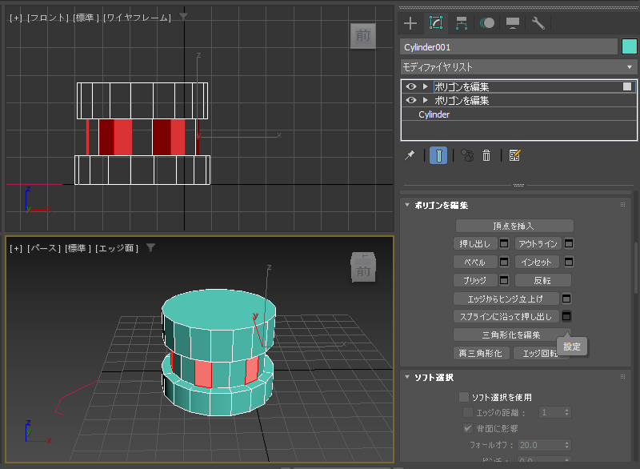Viewport: 640px width, 469px height.
Task: Click the インセット button
Action: pyautogui.click(x=538, y=262)
